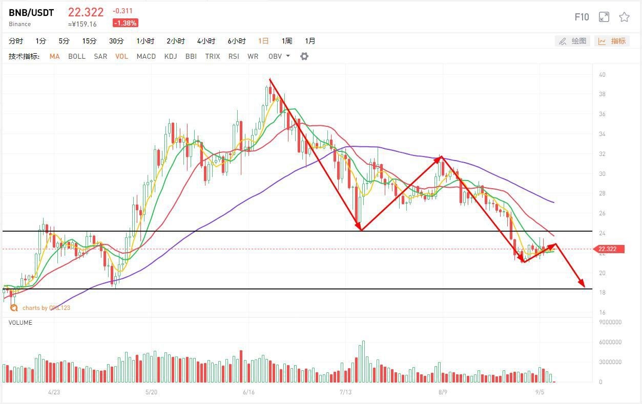Open the 绘图 drawing tools
Image resolution: width=642 pixels, height=404 pixels.
click(x=573, y=41)
